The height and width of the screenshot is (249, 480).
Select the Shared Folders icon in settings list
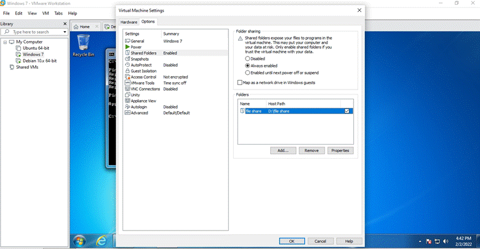tap(127, 53)
